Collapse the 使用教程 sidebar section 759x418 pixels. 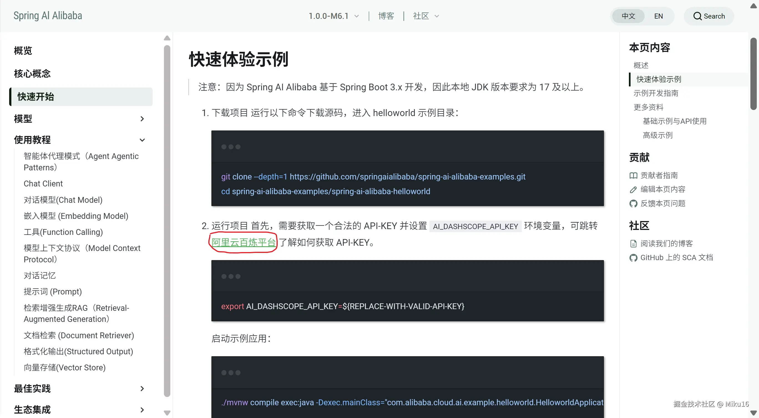point(142,140)
